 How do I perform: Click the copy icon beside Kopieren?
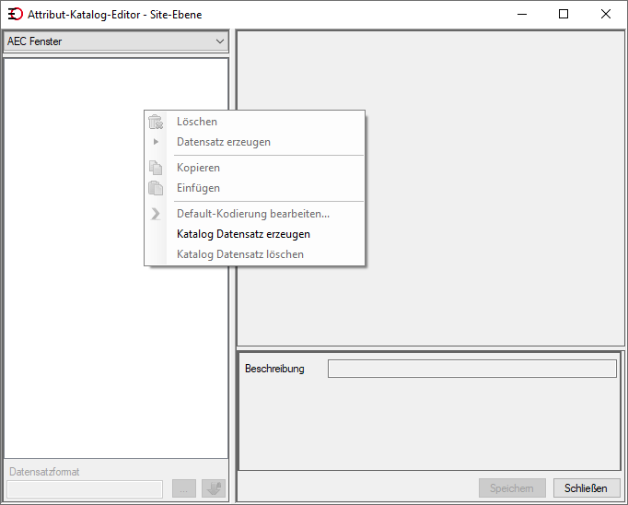click(x=156, y=168)
